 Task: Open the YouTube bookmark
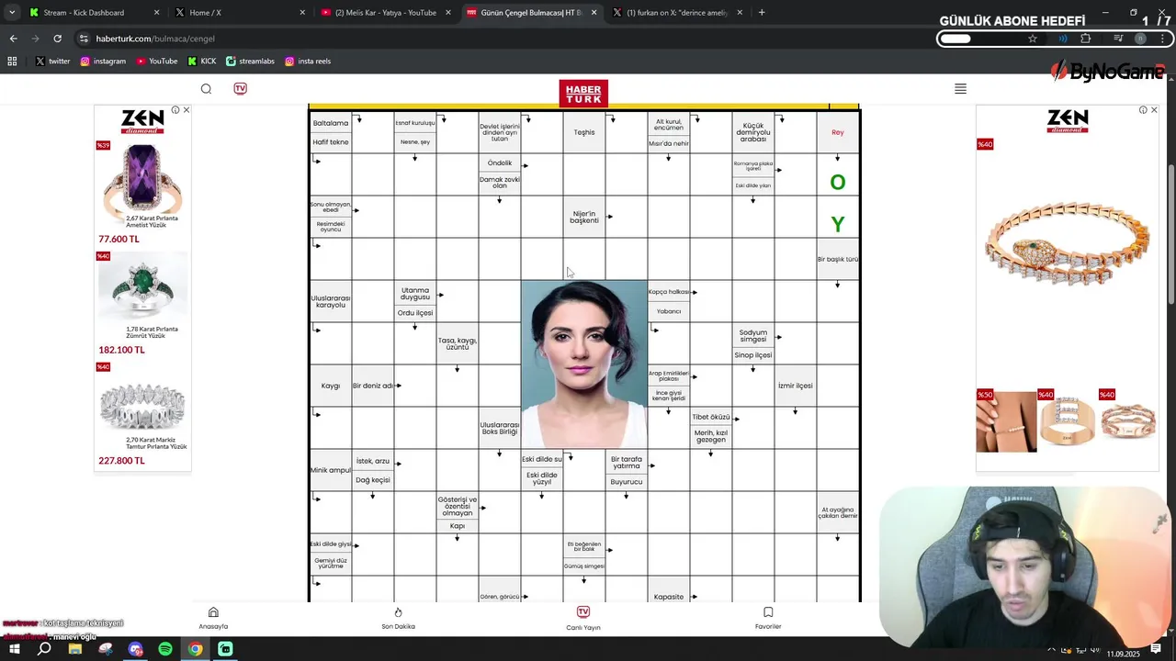156,61
